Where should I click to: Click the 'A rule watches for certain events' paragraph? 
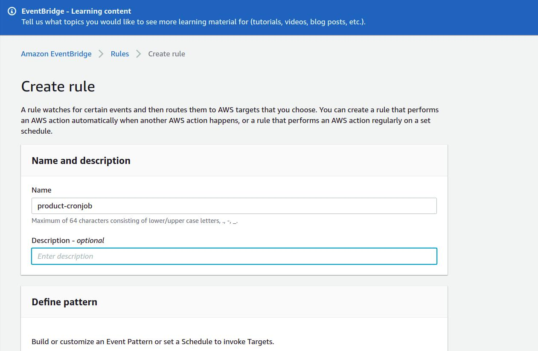click(x=230, y=120)
